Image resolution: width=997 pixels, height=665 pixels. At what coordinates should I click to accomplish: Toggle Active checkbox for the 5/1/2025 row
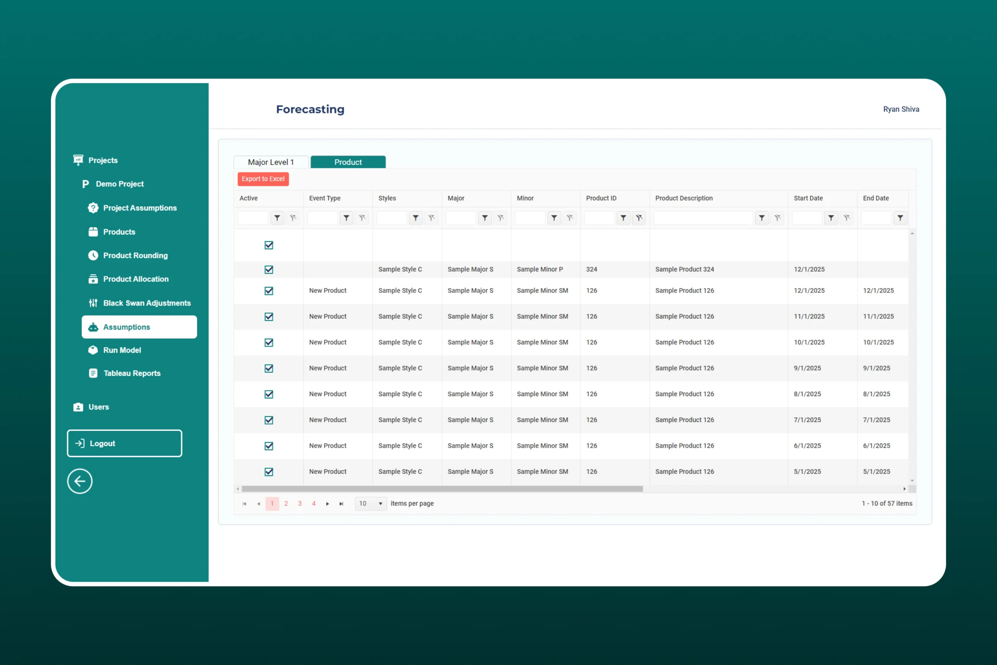[x=269, y=472]
